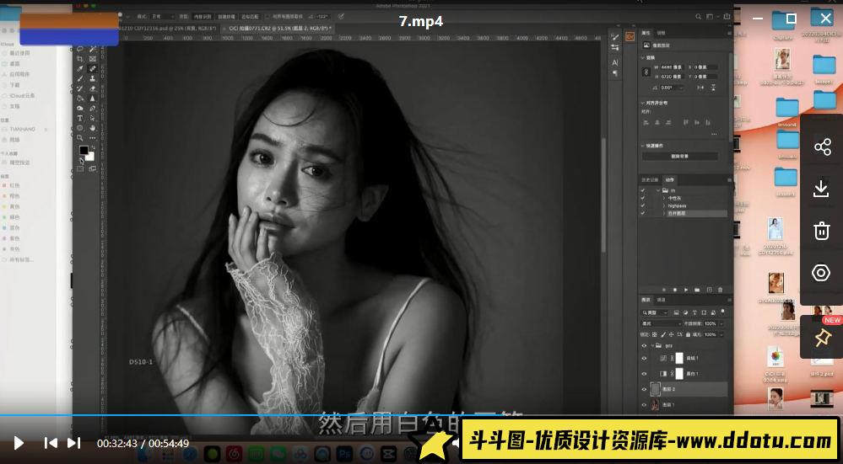
Task: Toggle the sample all layers checkbox in options bar
Action: (267, 17)
